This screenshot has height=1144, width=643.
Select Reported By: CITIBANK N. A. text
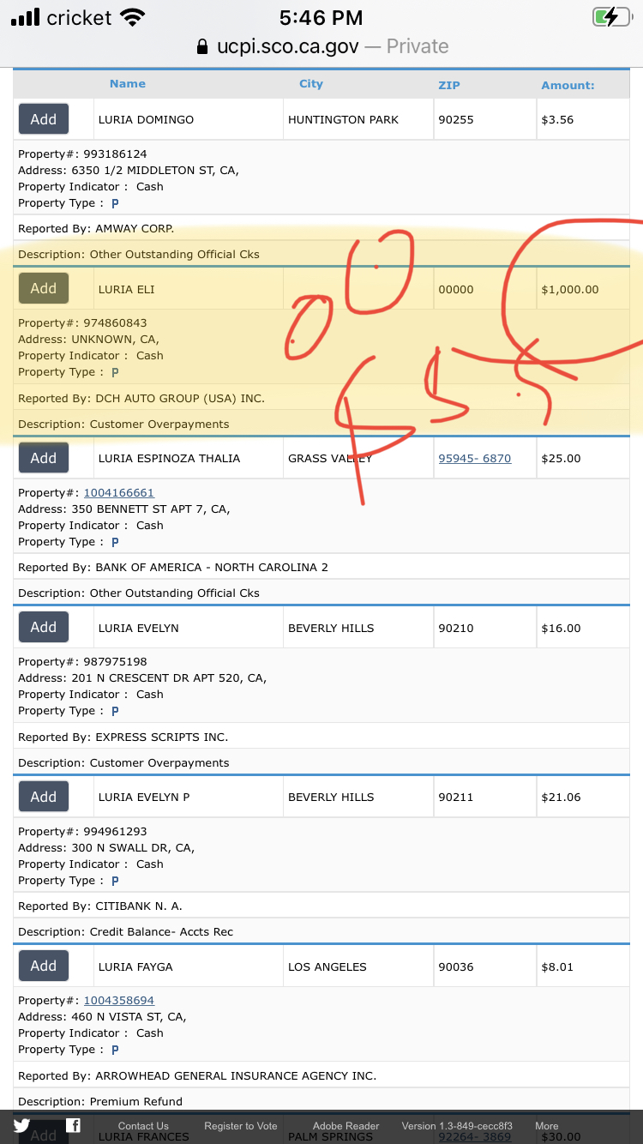tap(100, 906)
